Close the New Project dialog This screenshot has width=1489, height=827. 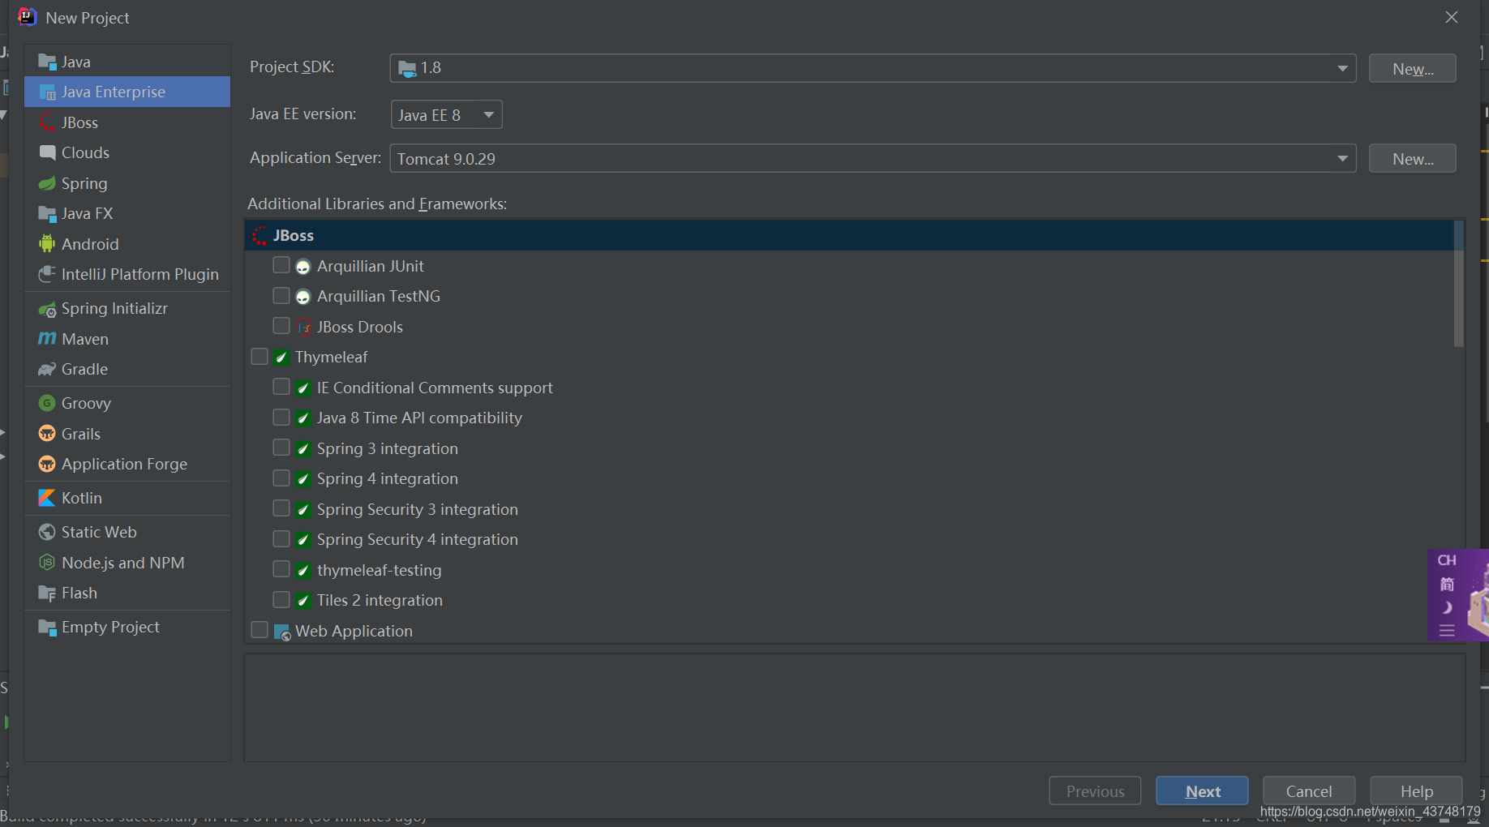point(1452,17)
